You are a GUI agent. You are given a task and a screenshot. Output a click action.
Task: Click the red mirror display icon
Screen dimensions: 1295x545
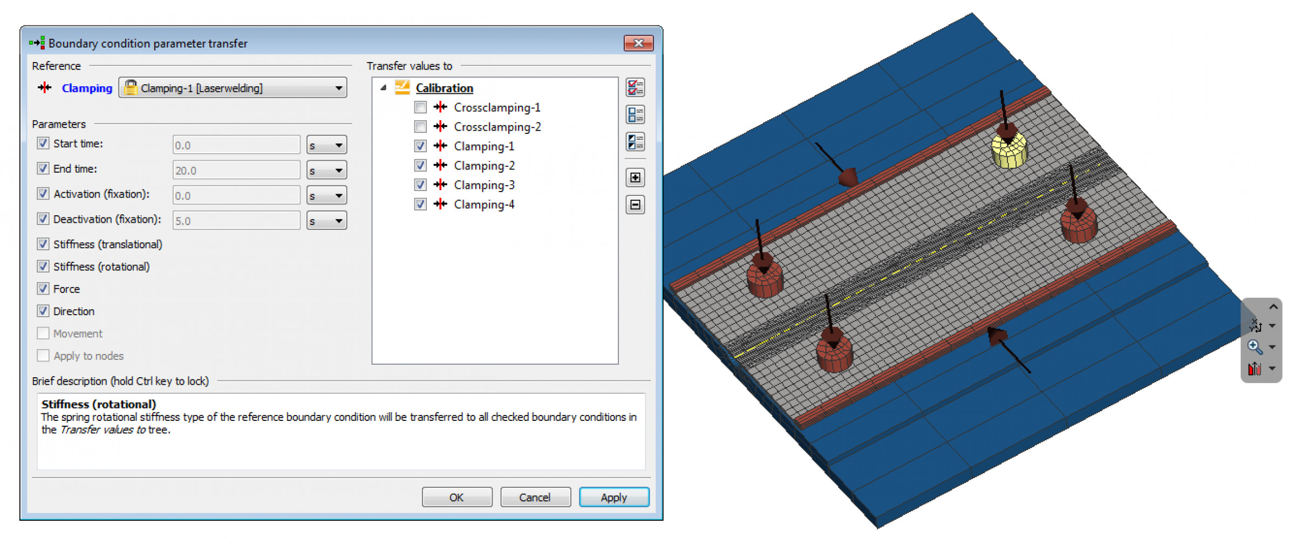(1255, 369)
